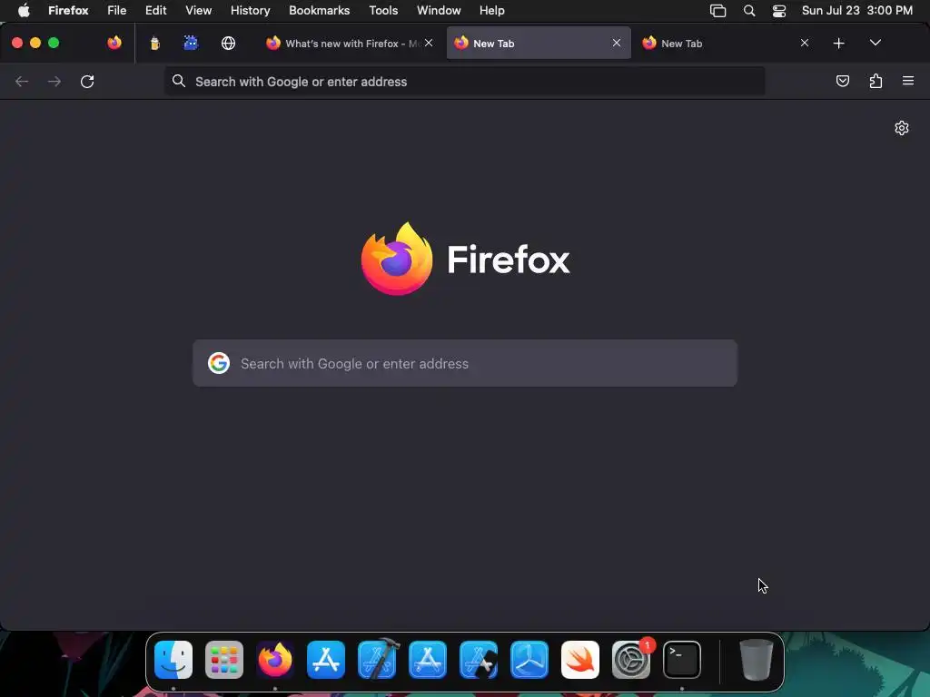Viewport: 930px width, 697px height.
Task: Click the magnifier icon in address bar
Action: (179, 81)
